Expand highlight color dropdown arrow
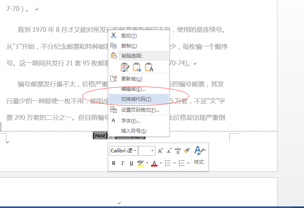The height and width of the screenshot is (208, 304). coord(147,163)
